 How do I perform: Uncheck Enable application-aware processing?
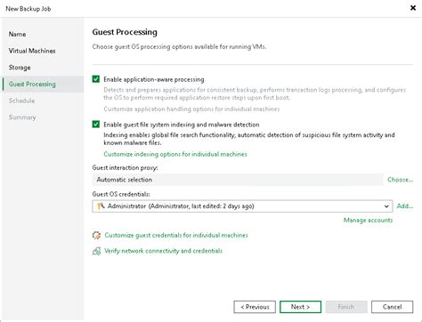click(x=96, y=79)
